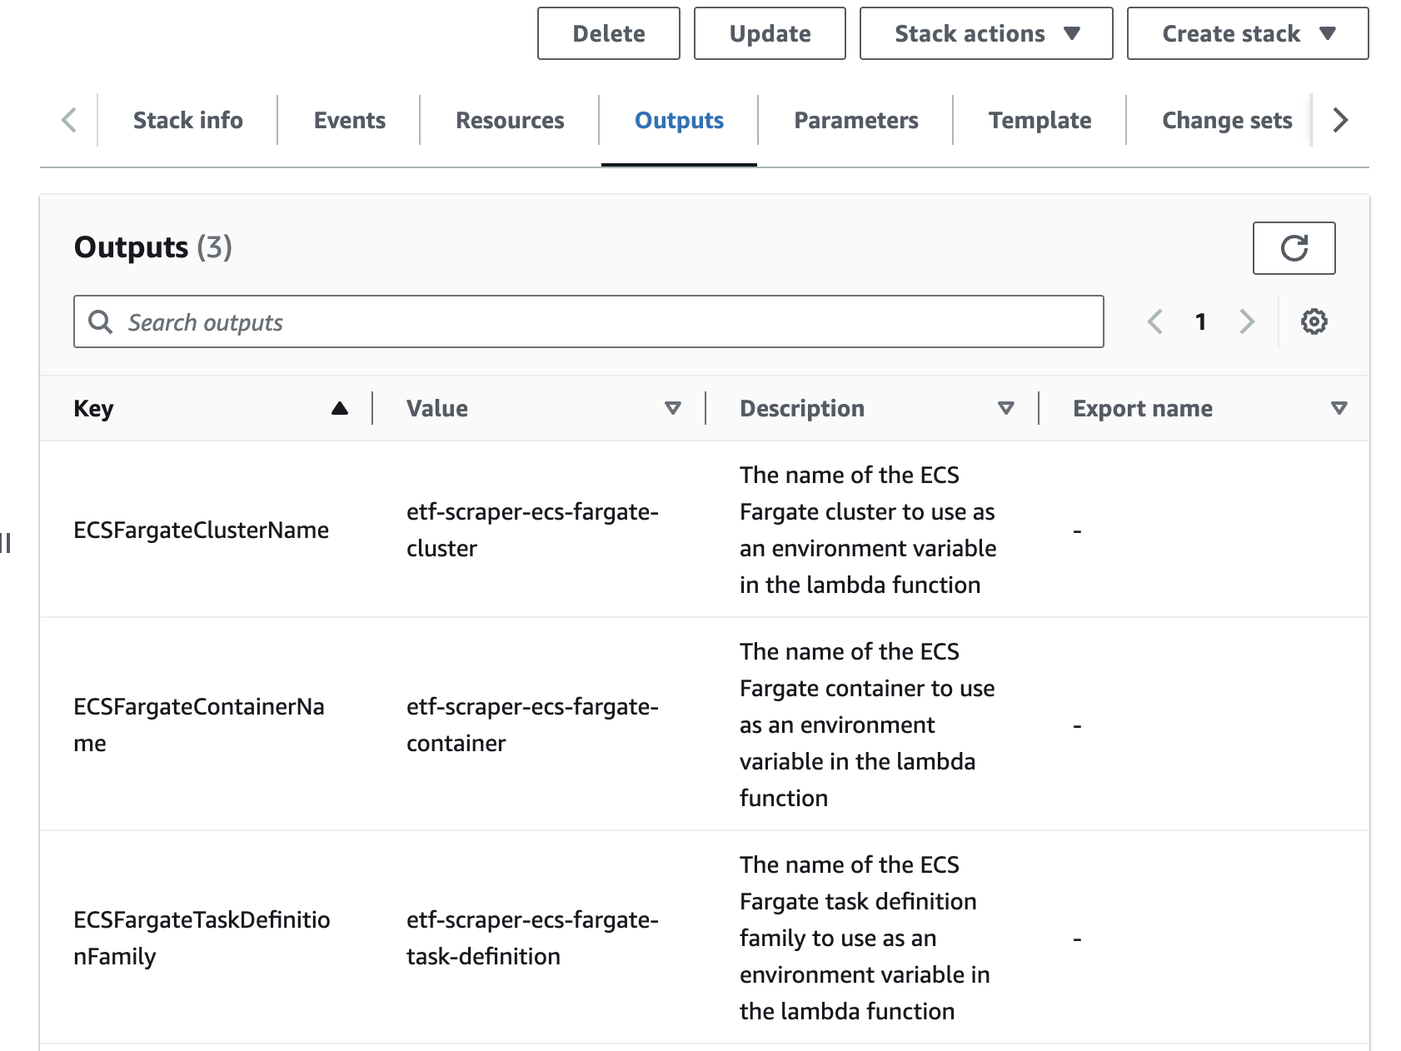Click the search magnifier icon
The image size is (1401, 1051).
click(100, 321)
